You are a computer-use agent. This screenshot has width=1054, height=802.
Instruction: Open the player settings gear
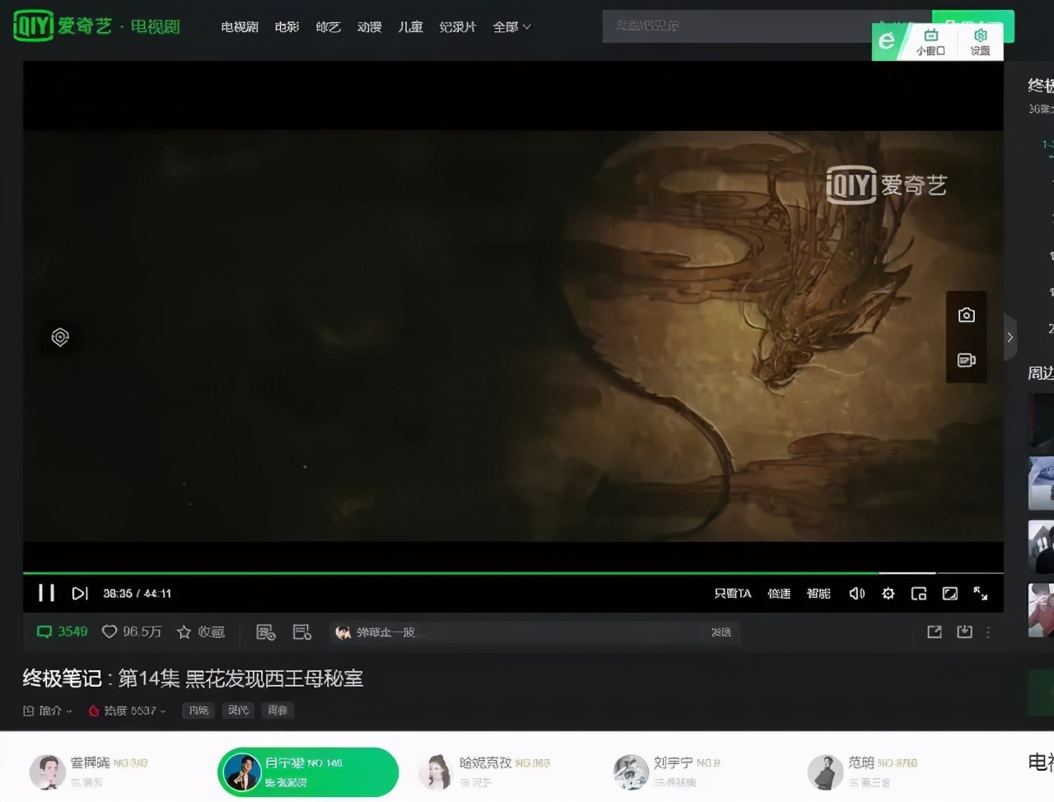coord(888,593)
